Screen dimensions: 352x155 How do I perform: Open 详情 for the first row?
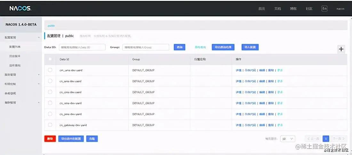[238, 70]
